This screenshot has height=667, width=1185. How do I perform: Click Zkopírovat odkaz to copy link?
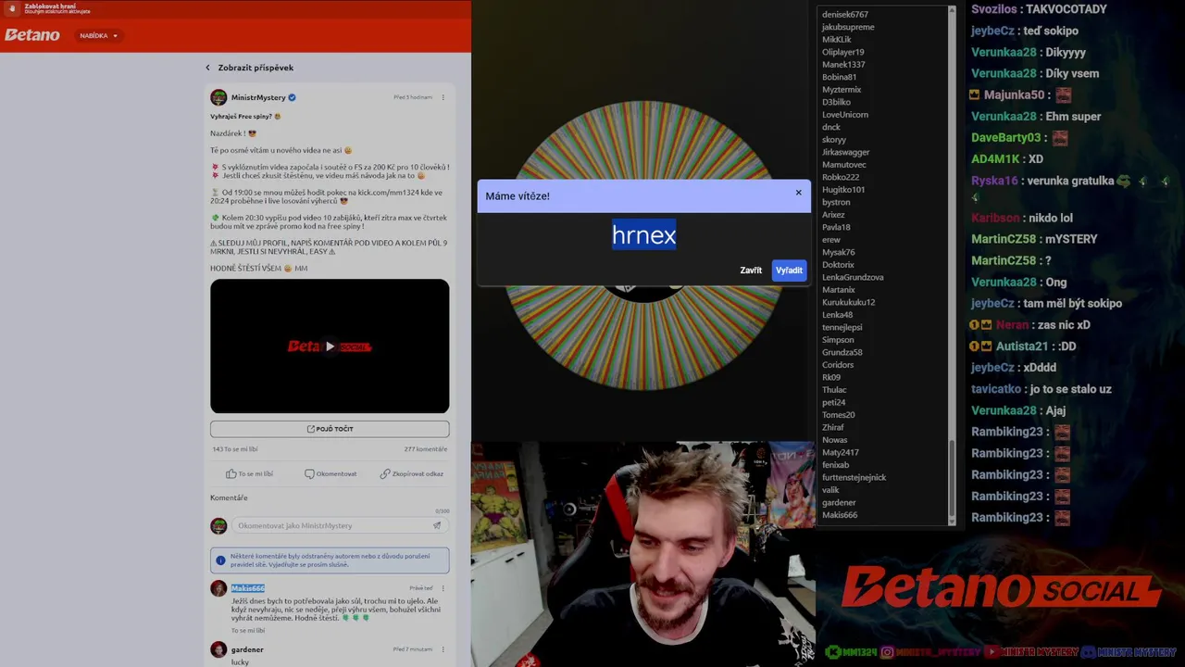411,473
